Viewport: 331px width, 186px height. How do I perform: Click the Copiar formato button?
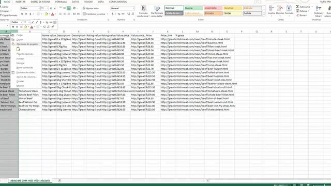(x=8, y=16)
